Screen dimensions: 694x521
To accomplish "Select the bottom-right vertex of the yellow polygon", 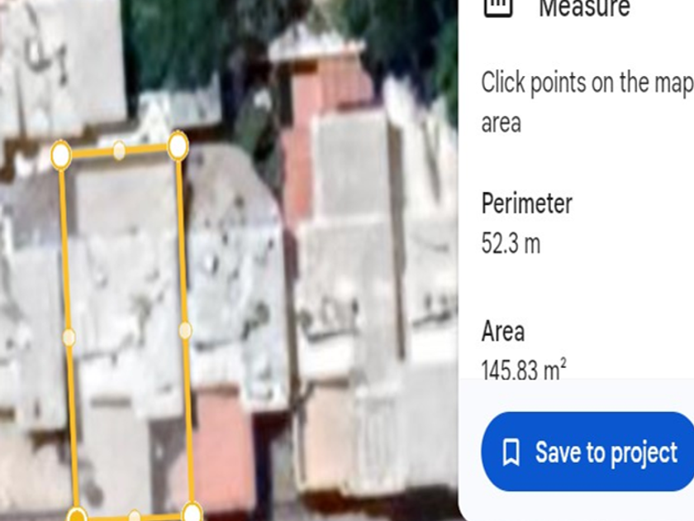I will click(192, 512).
